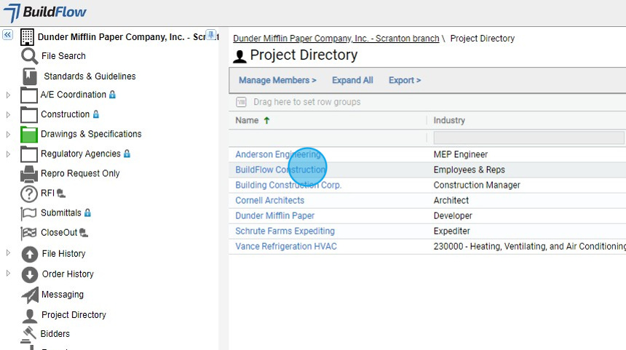Expand the Drawings & Specifications tree node

point(8,134)
